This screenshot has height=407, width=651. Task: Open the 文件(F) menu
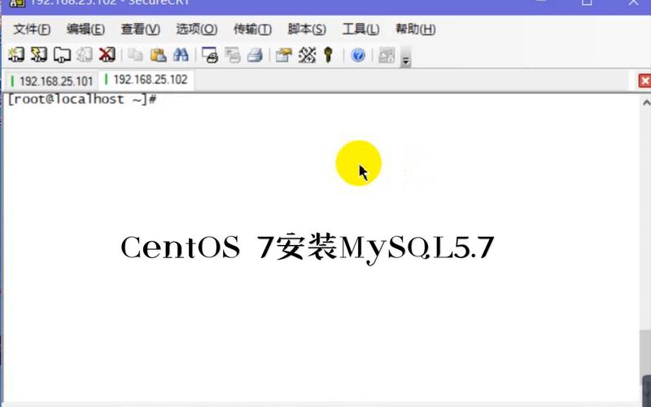pyautogui.click(x=32, y=29)
